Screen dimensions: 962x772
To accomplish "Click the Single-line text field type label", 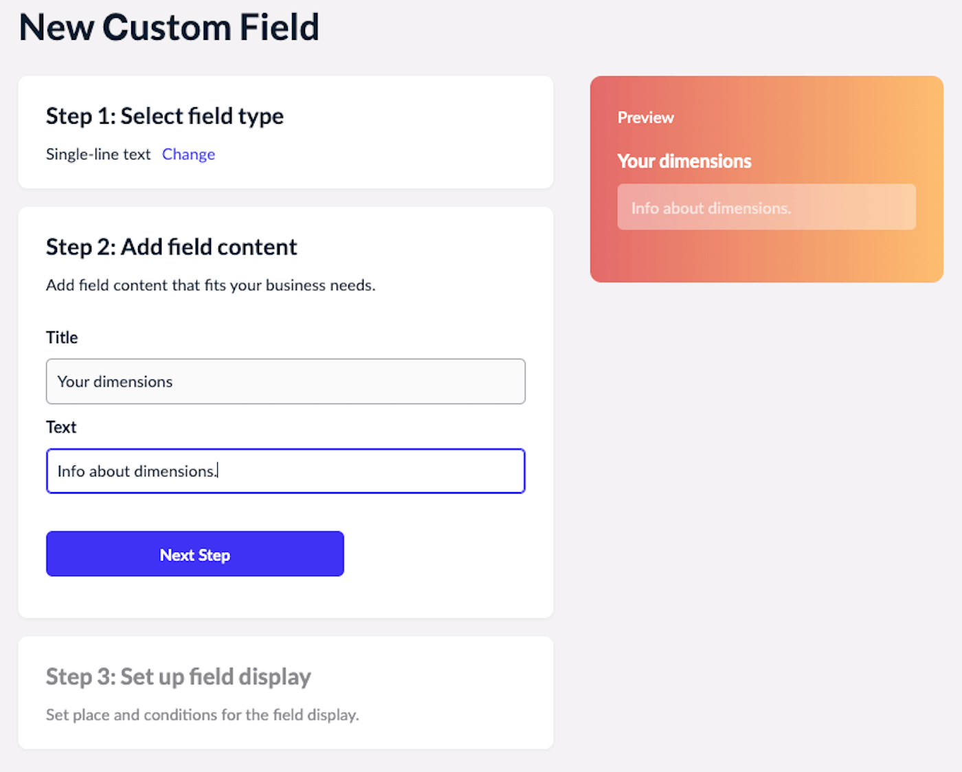I will pos(98,154).
